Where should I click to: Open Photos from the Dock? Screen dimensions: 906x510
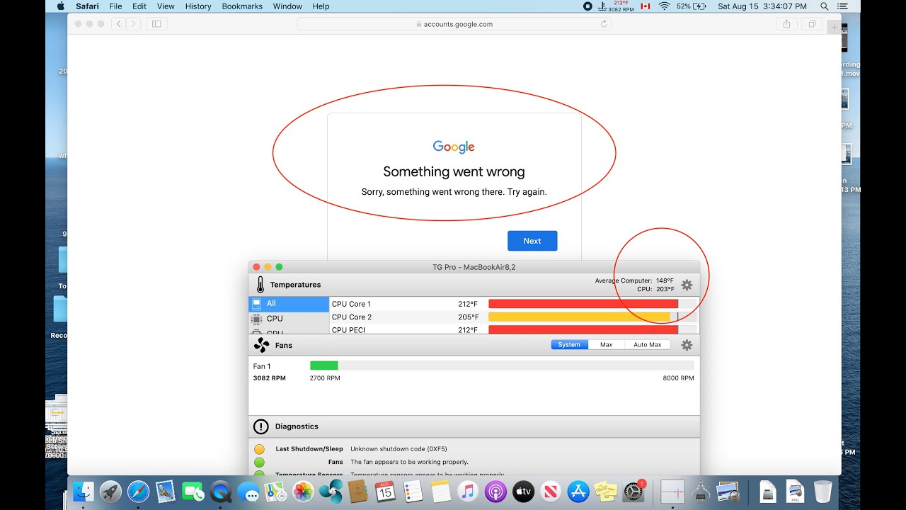tap(303, 491)
